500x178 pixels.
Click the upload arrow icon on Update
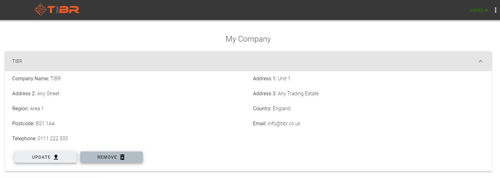[56, 157]
